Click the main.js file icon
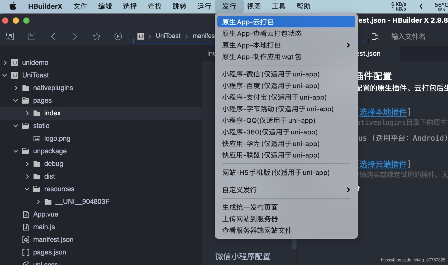The image size is (448, 265). coord(26,227)
